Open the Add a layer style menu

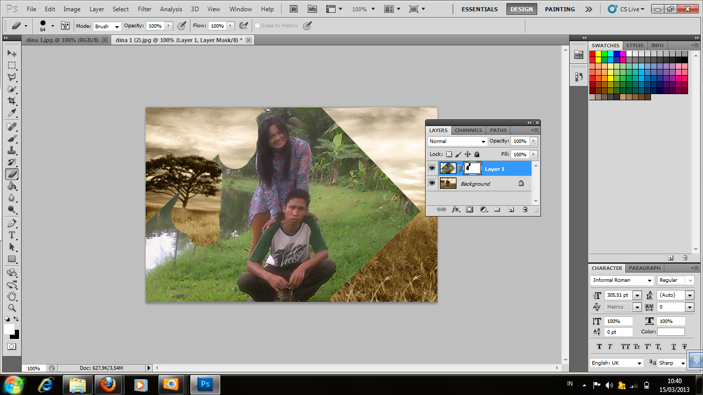click(455, 209)
